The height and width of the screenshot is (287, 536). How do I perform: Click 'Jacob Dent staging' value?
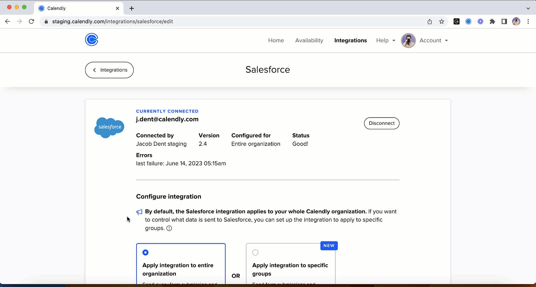[161, 144]
